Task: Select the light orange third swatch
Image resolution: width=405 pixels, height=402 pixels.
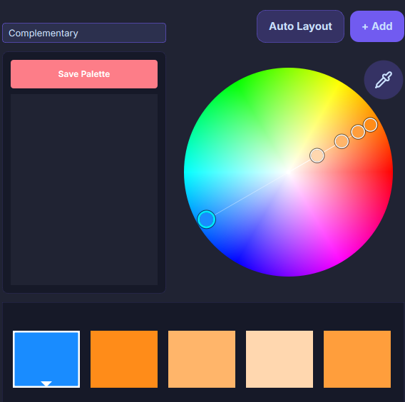Action: point(202,359)
